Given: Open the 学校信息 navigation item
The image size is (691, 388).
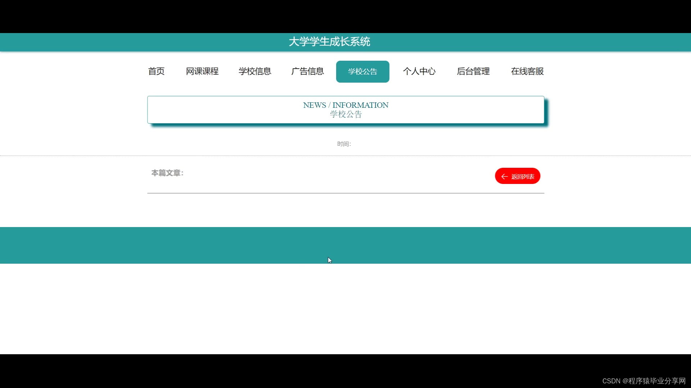Looking at the screenshot, I should (255, 71).
